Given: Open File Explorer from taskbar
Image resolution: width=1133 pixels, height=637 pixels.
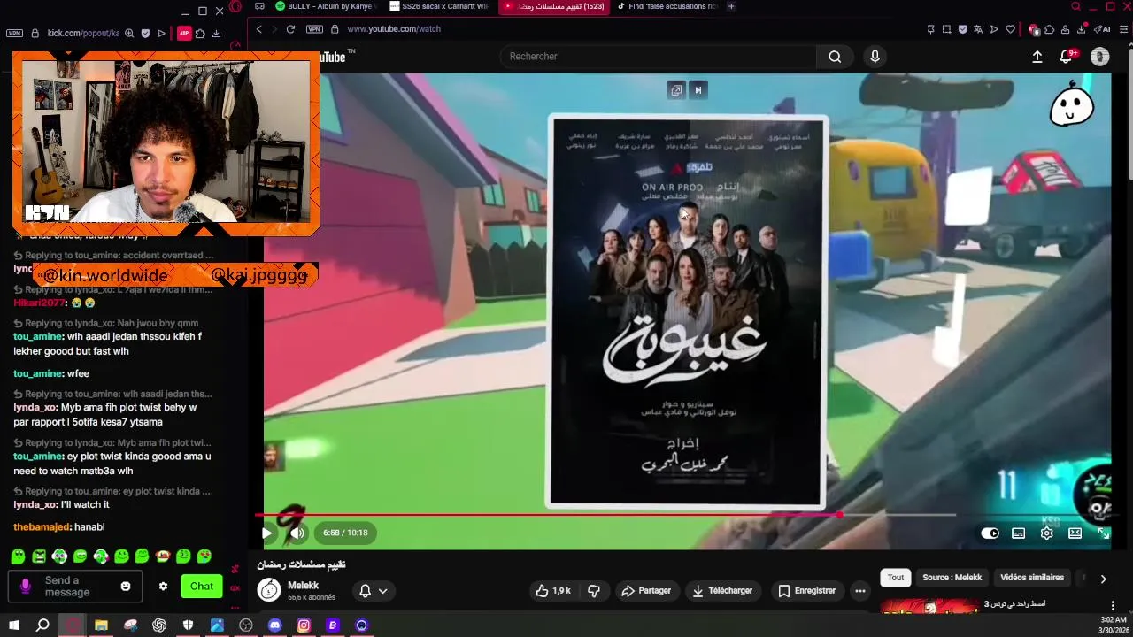Looking at the screenshot, I should [101, 625].
